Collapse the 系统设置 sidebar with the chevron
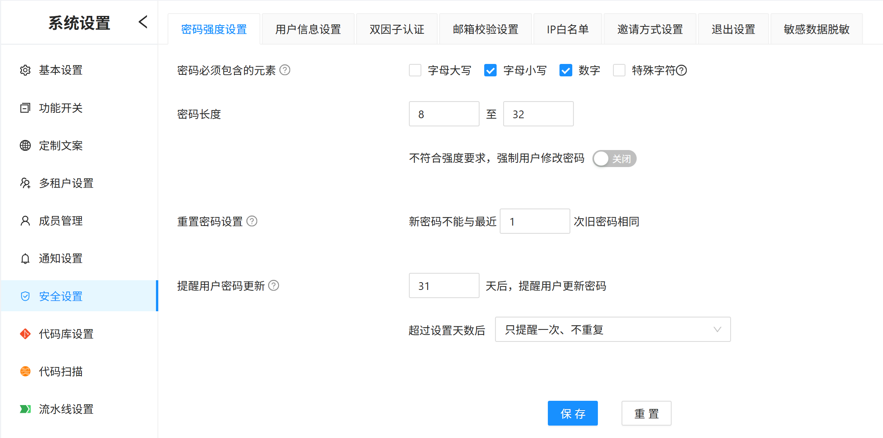The height and width of the screenshot is (438, 883). pos(143,22)
